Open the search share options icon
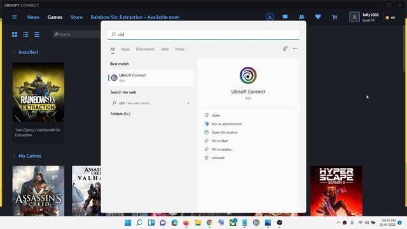Viewport: 407px width, 229px height. pyautogui.click(x=286, y=48)
